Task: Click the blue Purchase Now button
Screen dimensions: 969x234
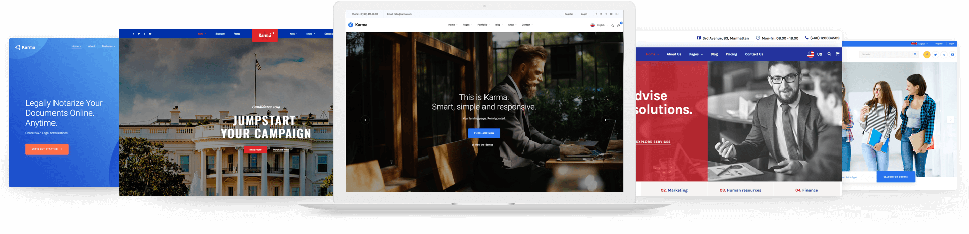Action: (x=484, y=133)
